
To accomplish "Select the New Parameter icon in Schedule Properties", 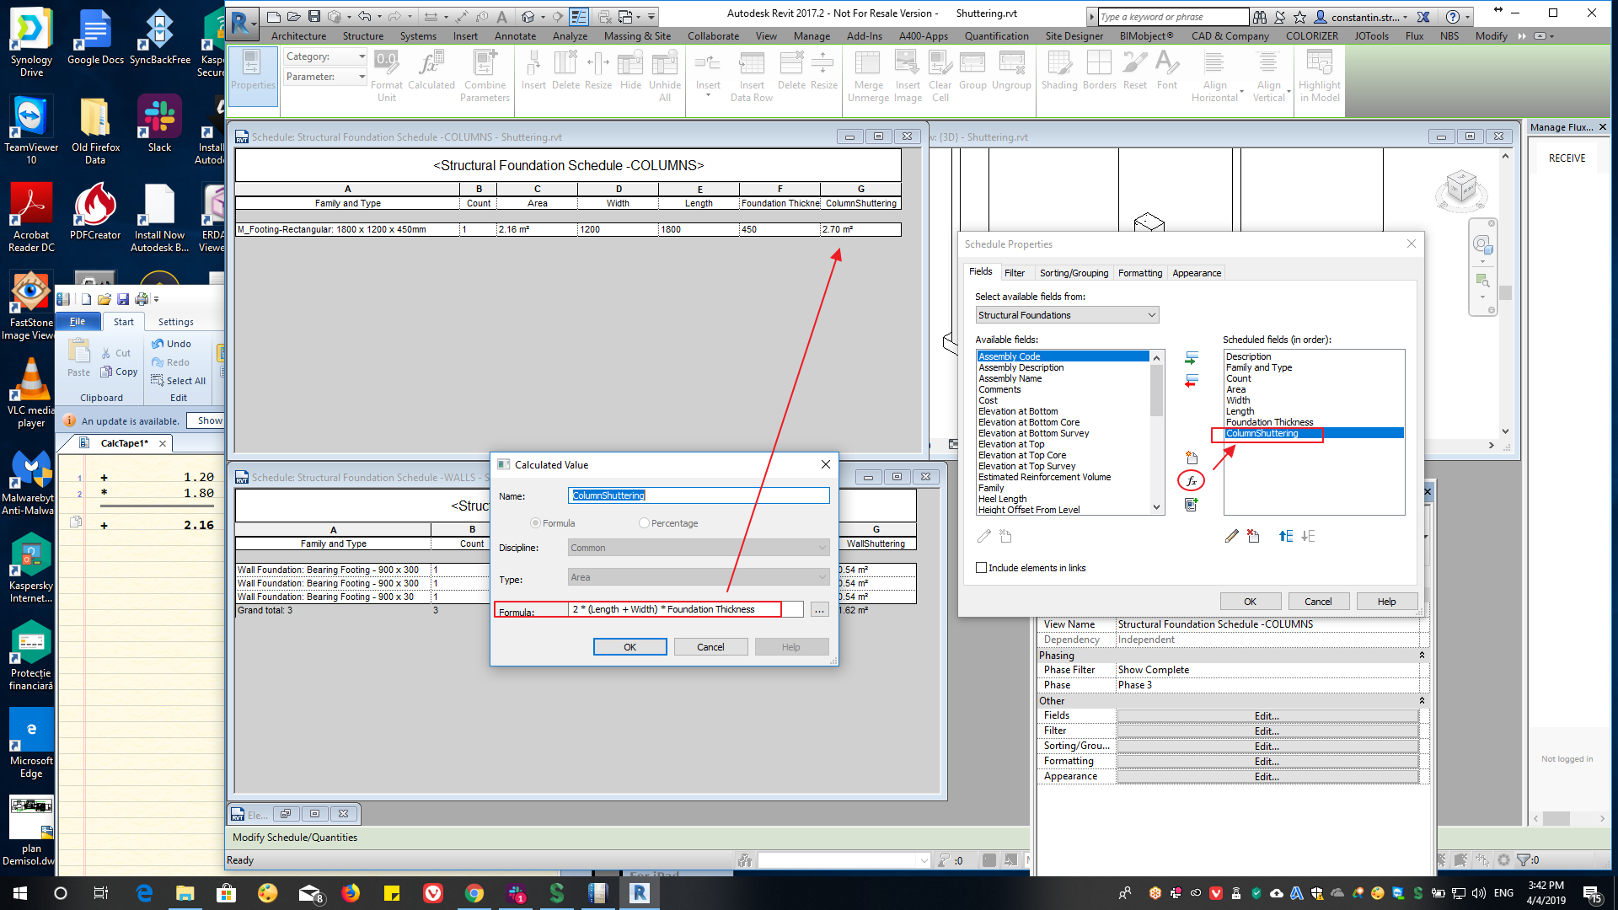I will pyautogui.click(x=1191, y=458).
